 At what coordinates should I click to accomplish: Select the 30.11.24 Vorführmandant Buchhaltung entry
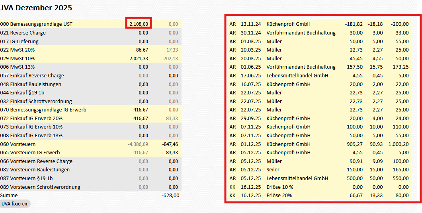[x=301, y=33]
